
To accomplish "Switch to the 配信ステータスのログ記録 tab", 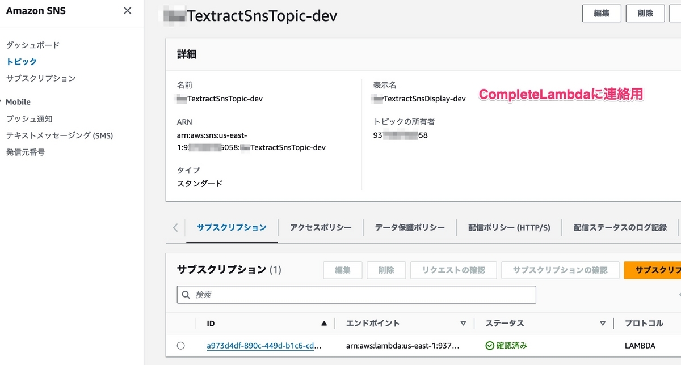I will click(620, 227).
